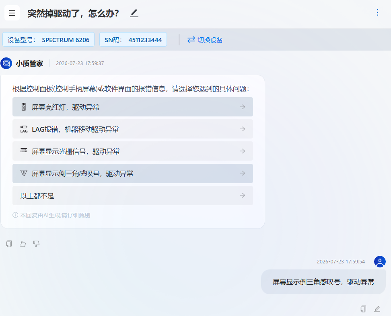Click 切换设备 to switch device
This screenshot has height=316, width=391.
click(205, 40)
